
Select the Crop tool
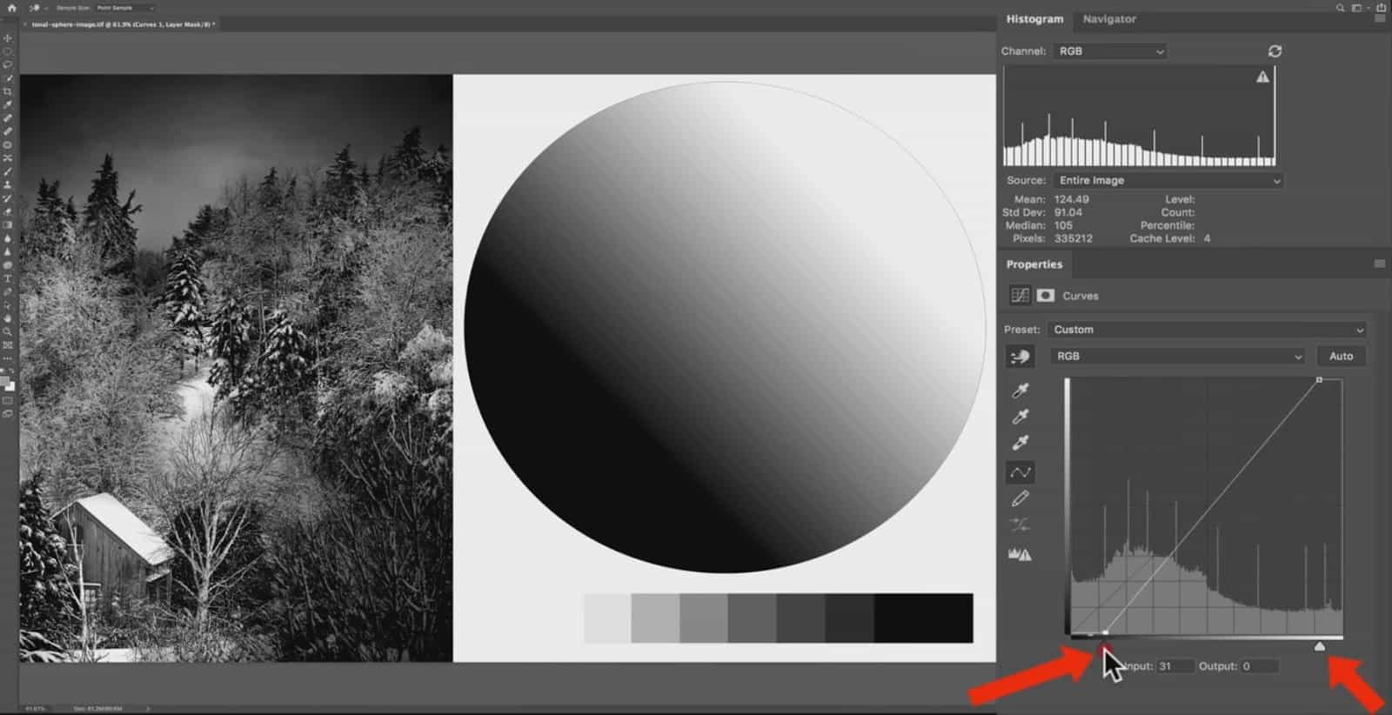click(8, 91)
